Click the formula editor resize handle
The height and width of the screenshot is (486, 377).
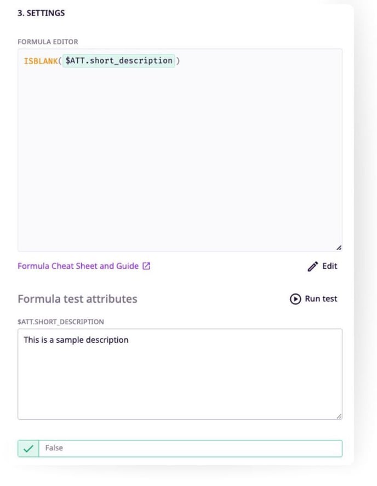pos(339,248)
